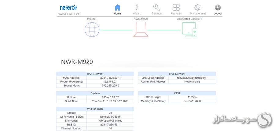Open the Home house icon
The image size is (275, 131).
(117, 8)
